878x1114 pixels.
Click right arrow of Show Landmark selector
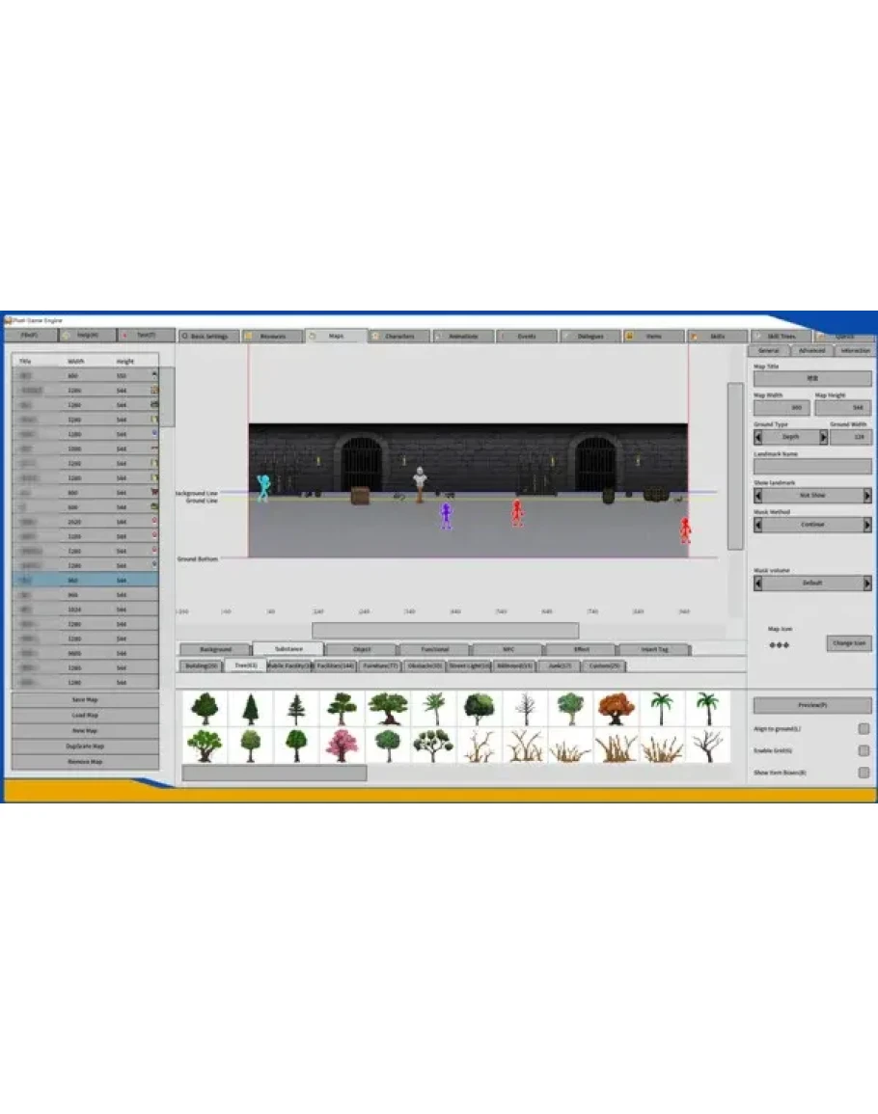[x=867, y=496]
